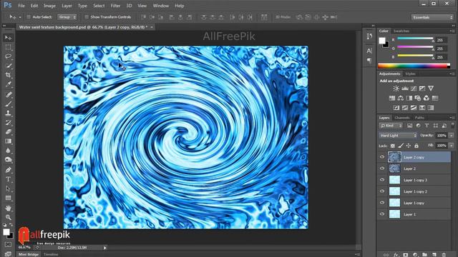458x257 pixels.
Task: Select the History Brush tool
Action: (8, 122)
